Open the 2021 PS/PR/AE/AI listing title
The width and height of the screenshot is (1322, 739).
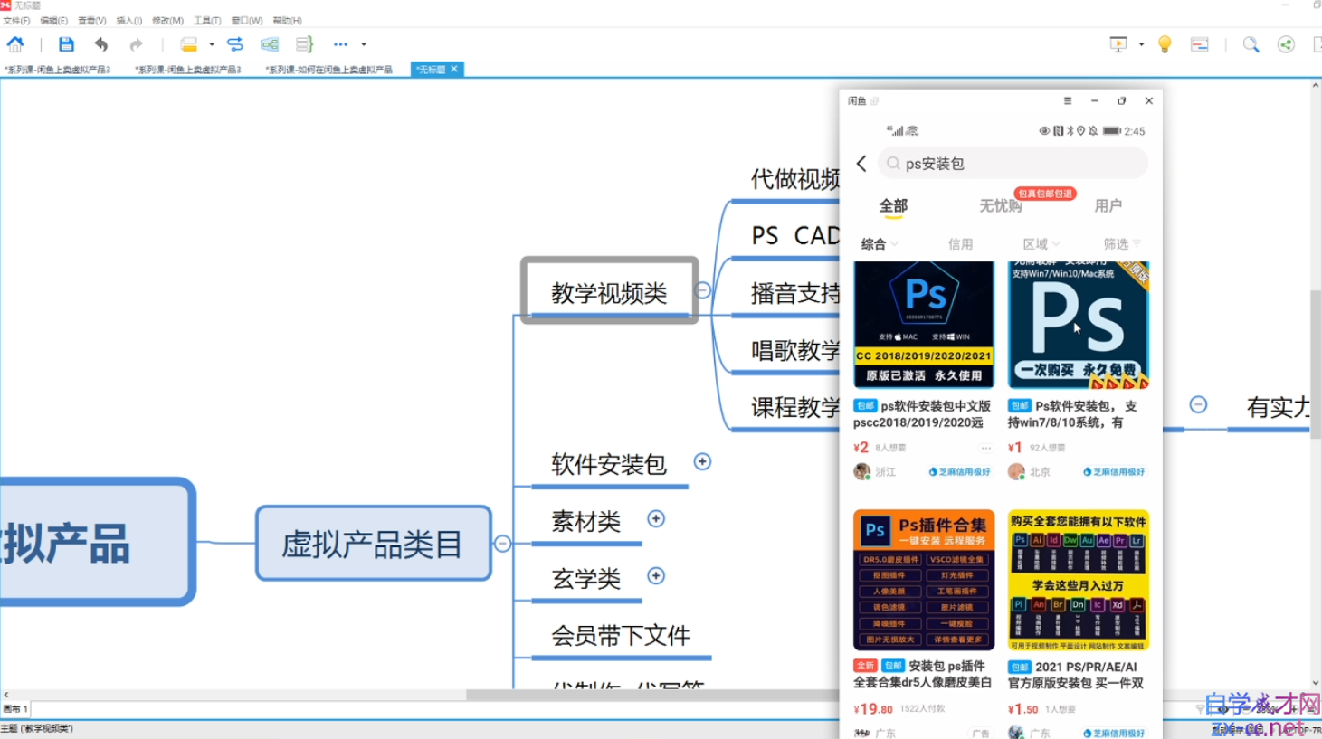click(x=1077, y=675)
